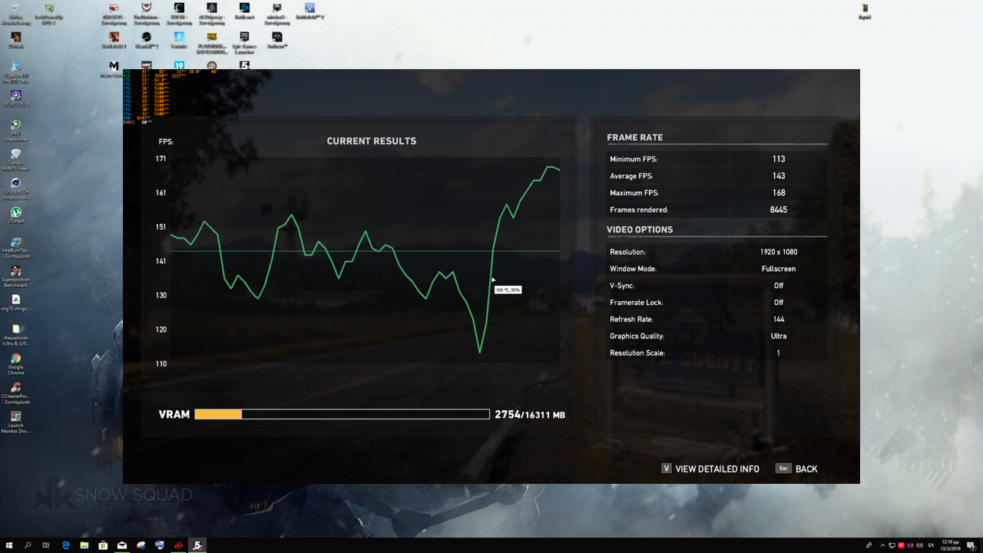Viewport: 983px width, 553px height.
Task: Click Graphics Quality value Ultra
Action: coord(779,336)
